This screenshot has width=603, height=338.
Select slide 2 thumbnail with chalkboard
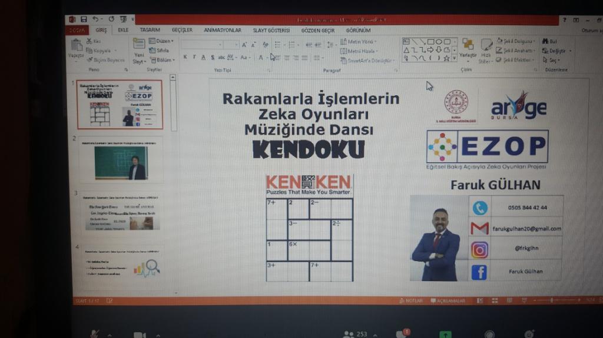[121, 159]
